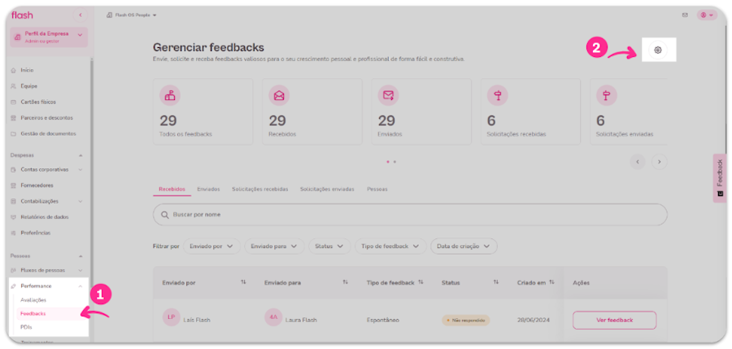Open the Flash OS People selector

tap(132, 15)
